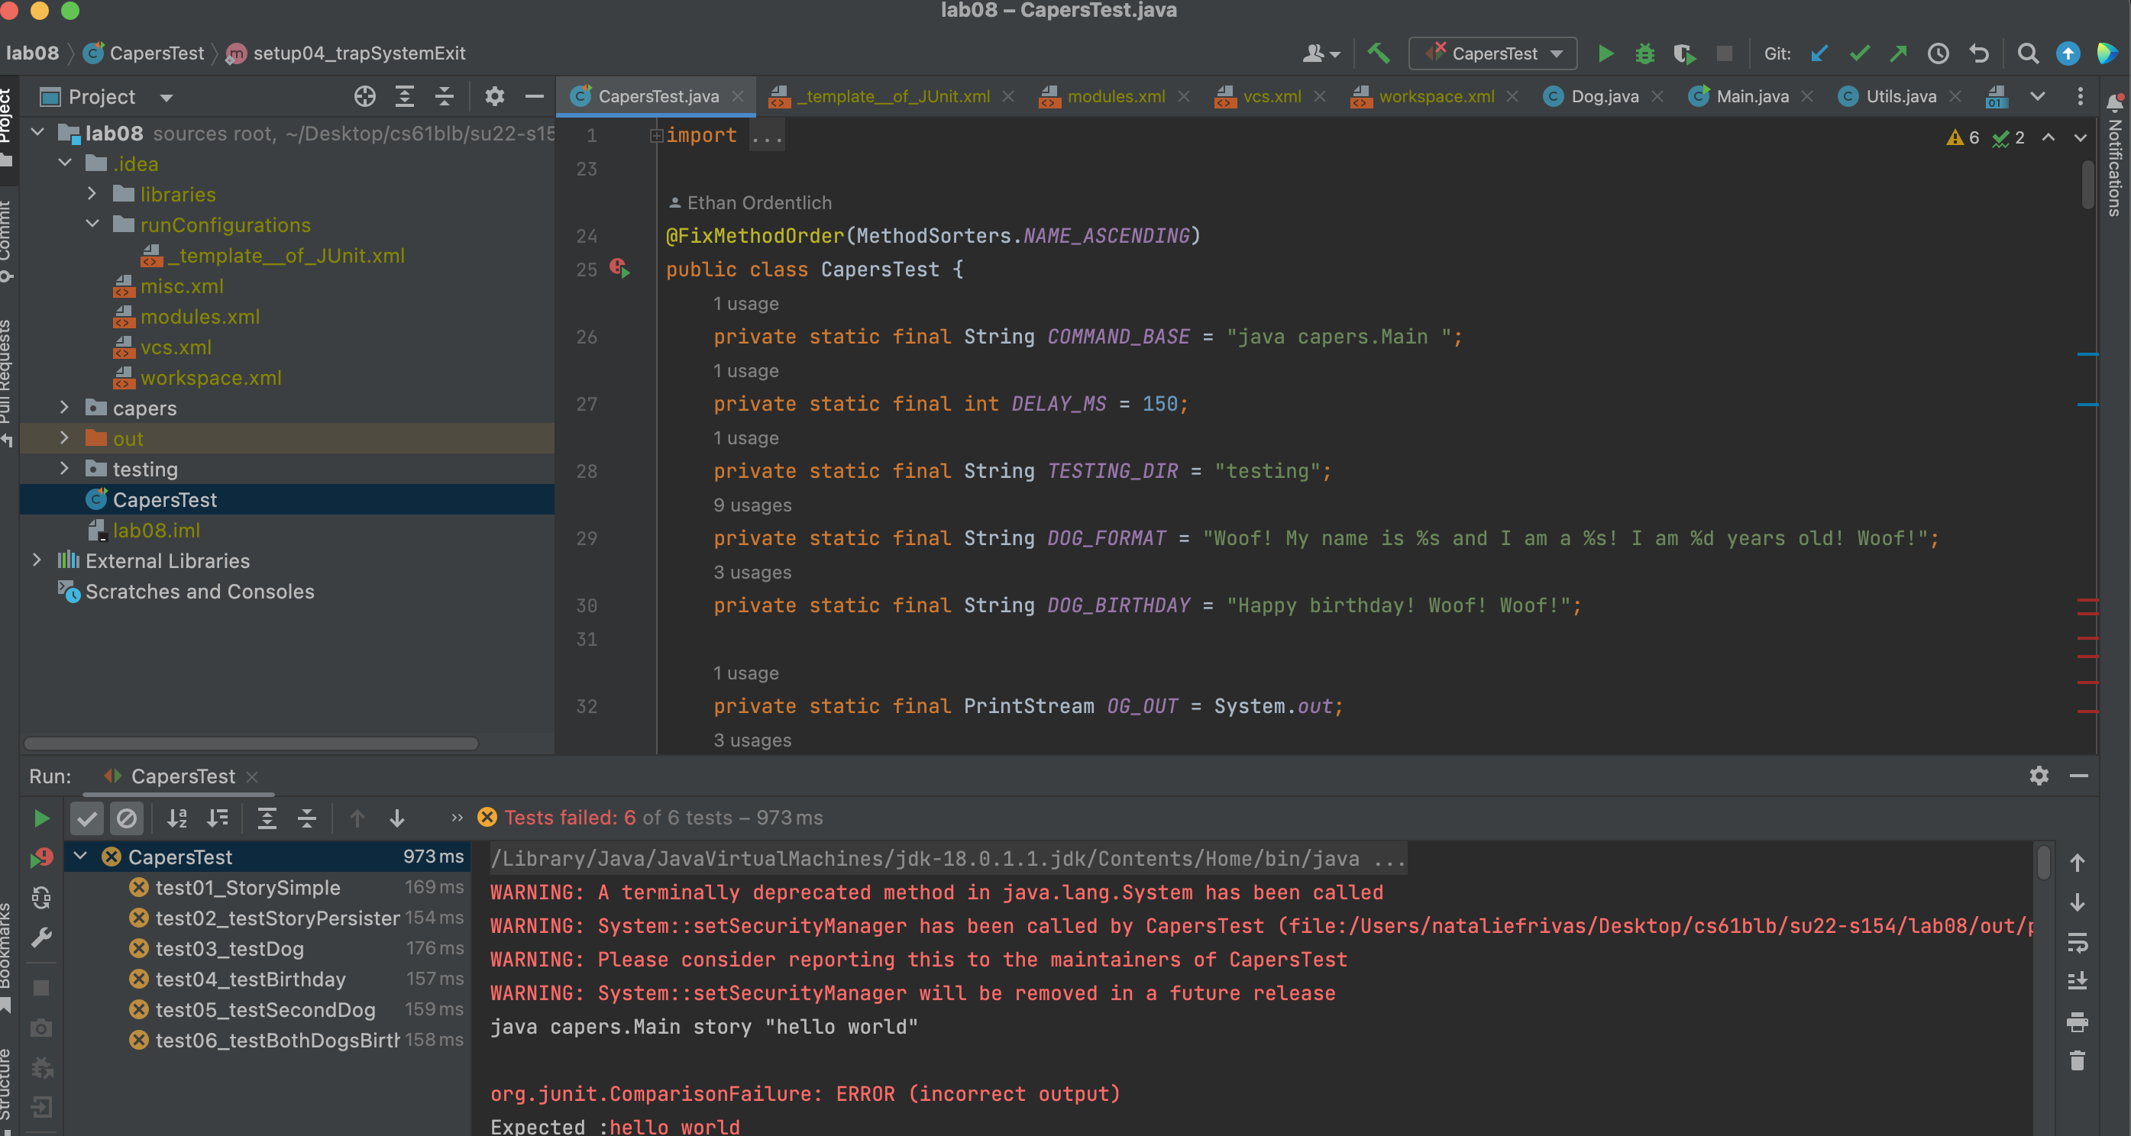Toggle Show Passed tests checkmark button
The image size is (2131, 1136).
[x=87, y=818]
